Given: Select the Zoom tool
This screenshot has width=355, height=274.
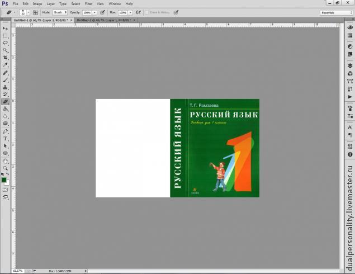Looking at the screenshot, I should point(6,168).
